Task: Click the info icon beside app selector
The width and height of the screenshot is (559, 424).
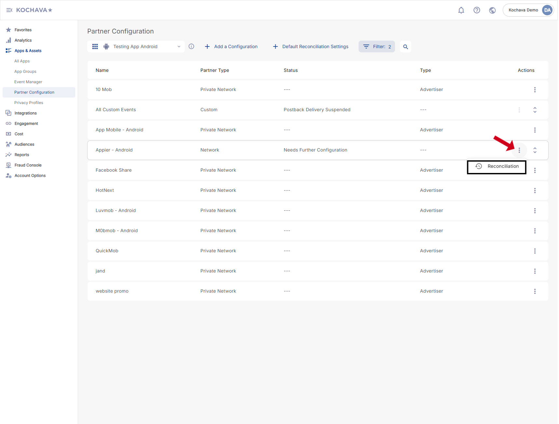Action: [x=191, y=46]
